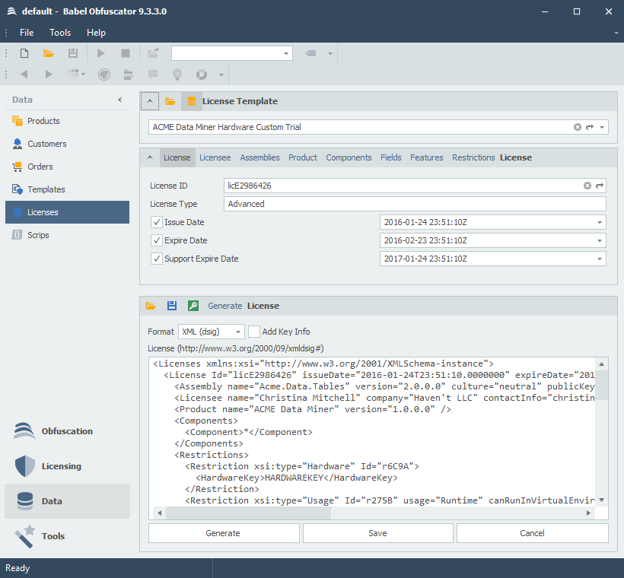This screenshot has width=624, height=578.
Task: Click the grayed Save disk toolbar icon
Action: [73, 53]
